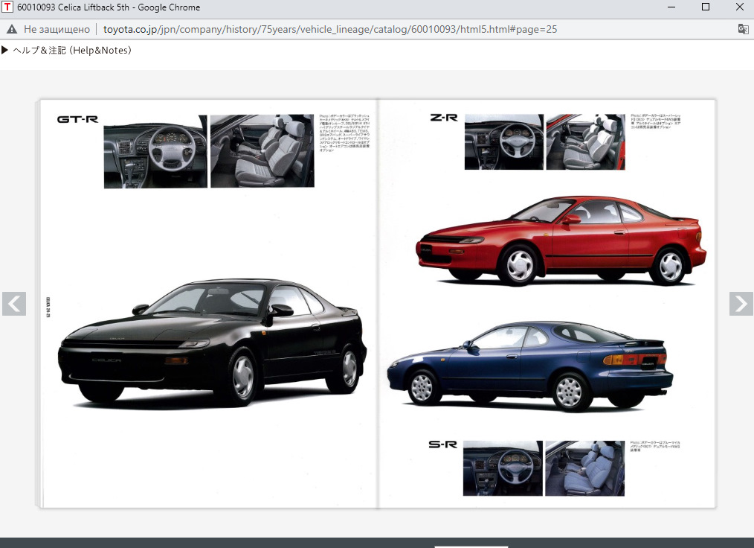The height and width of the screenshot is (548, 754).
Task: Click the S-R dashboard interior photo
Action: pos(503,468)
